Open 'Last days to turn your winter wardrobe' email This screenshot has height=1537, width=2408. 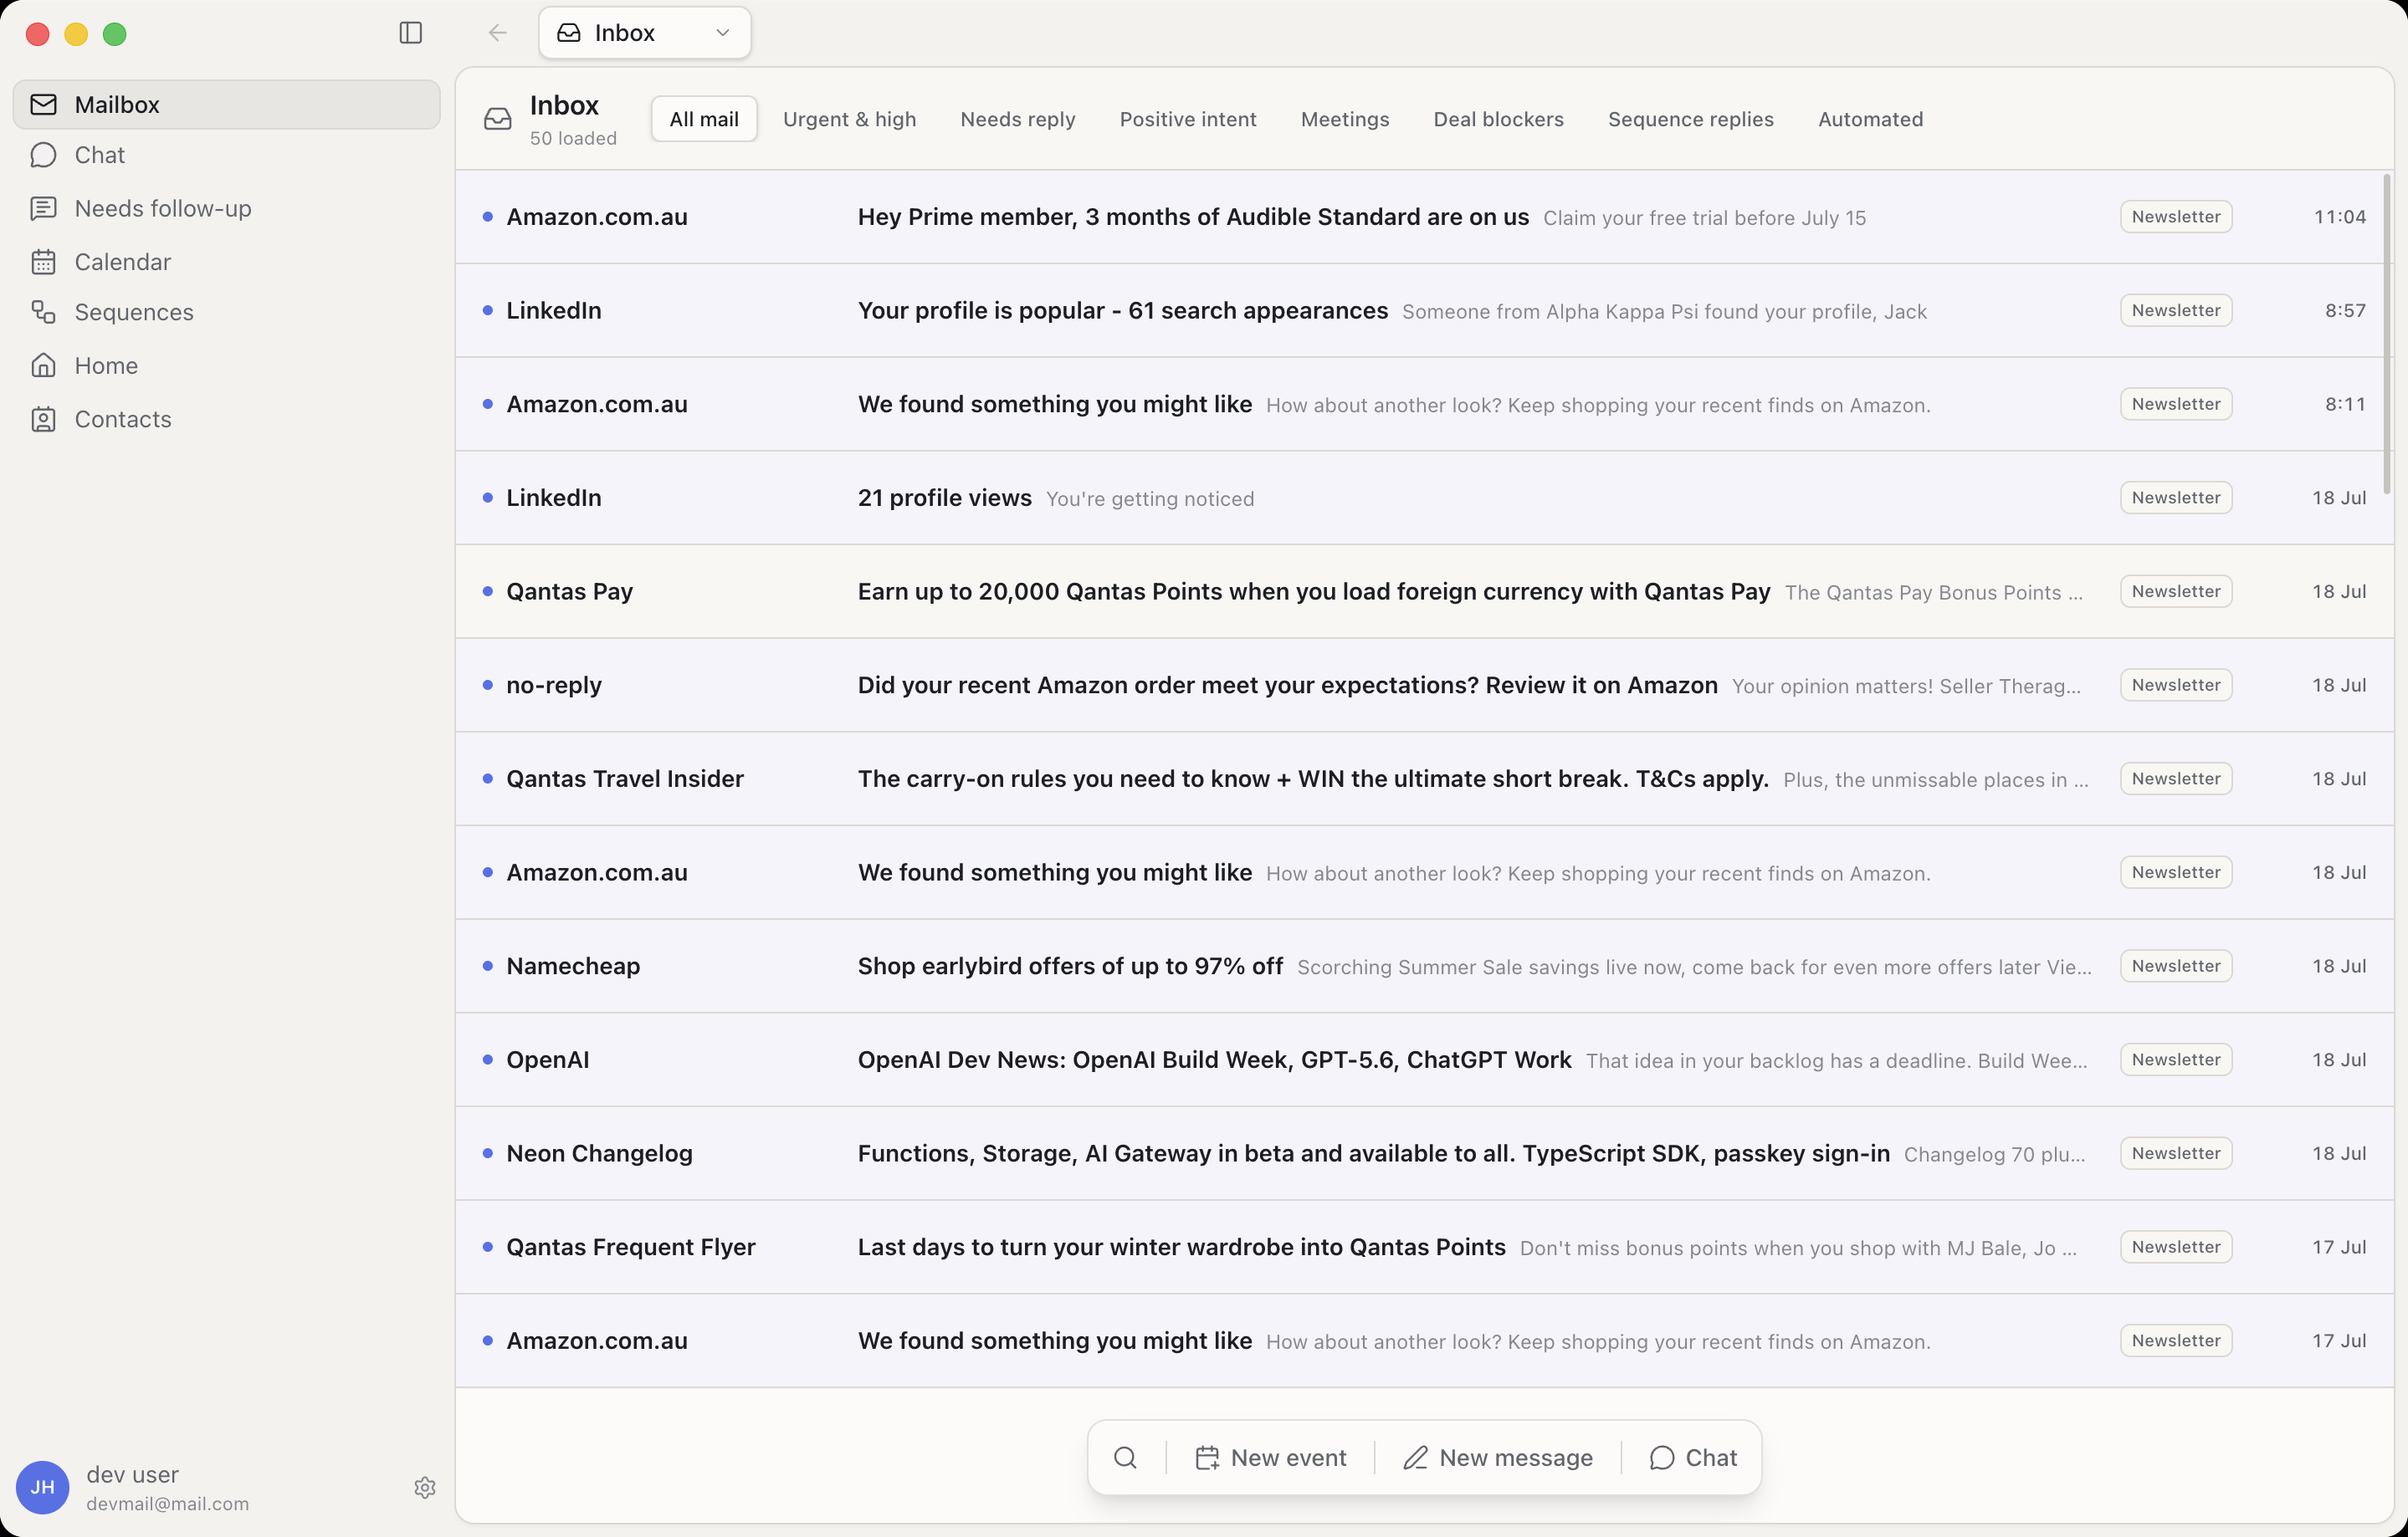click(x=1424, y=1247)
